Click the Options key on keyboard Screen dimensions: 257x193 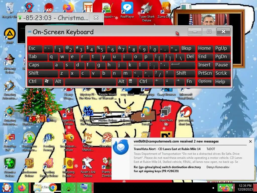(x=205, y=82)
